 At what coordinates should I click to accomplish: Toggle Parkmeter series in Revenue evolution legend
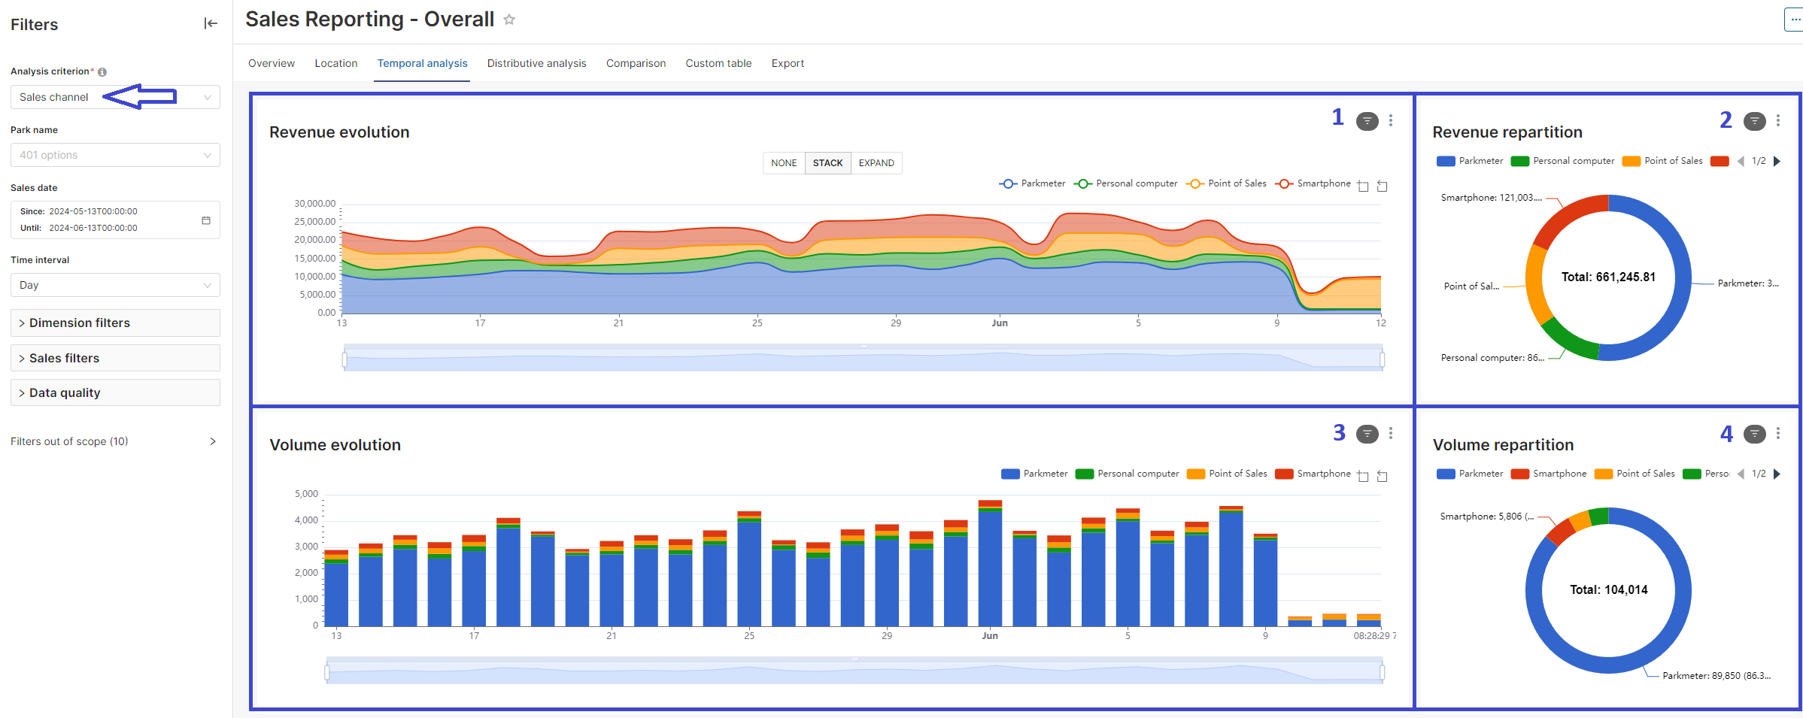pos(1032,183)
